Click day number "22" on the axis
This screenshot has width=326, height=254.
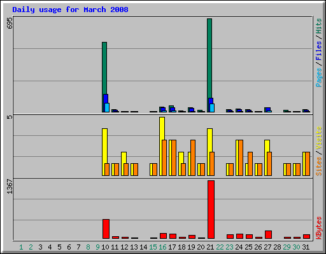220,247
